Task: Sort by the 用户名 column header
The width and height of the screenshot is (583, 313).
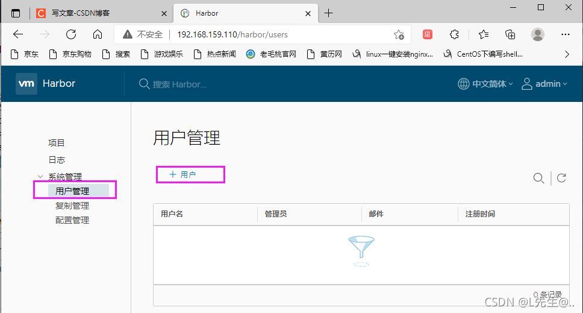Action: (172, 214)
